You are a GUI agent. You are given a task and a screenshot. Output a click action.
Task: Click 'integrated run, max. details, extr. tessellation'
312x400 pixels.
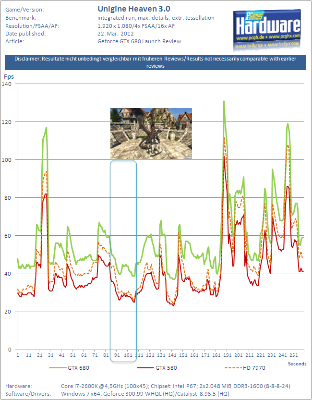pos(156,18)
